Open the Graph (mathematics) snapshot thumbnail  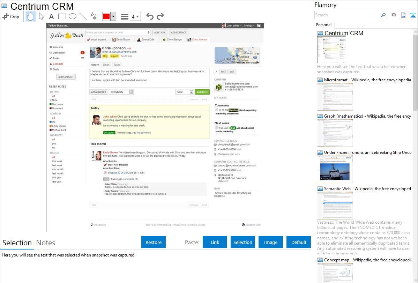(335, 133)
